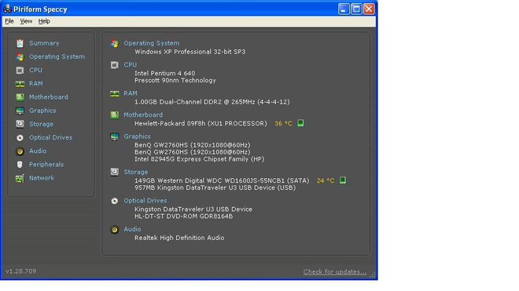
Task: Click version number v1.28.709
Action: coord(21,271)
